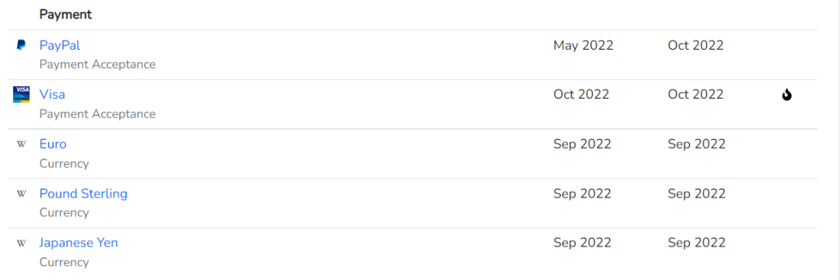Click the Wikipedia icon beside Pound Sterling
The height and width of the screenshot is (280, 840).
[22, 194]
